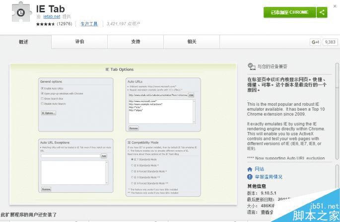
Task: Open the ietab.net developer link
Action: 52,16
